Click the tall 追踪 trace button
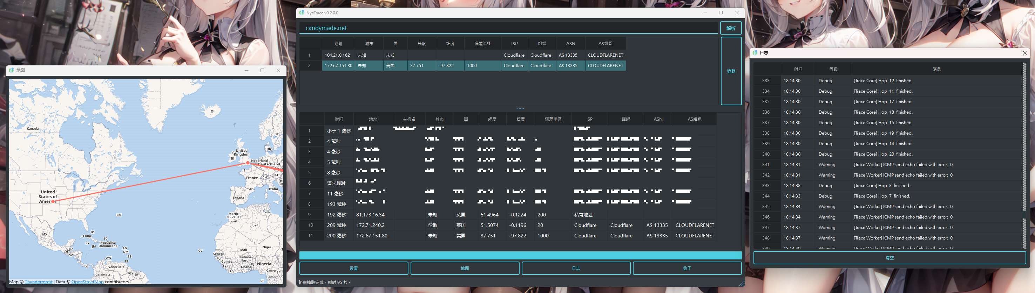Screen dimensions: 1035x293 point(731,71)
